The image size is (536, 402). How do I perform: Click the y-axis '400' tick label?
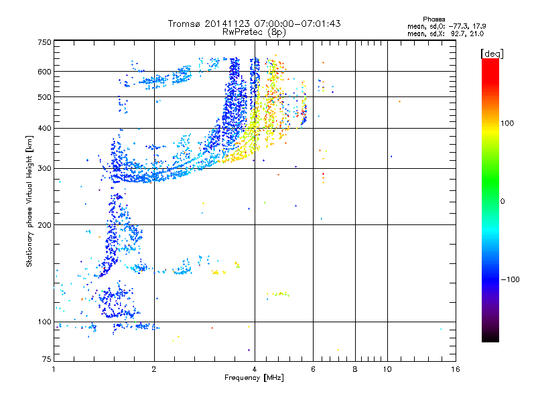(x=44, y=128)
